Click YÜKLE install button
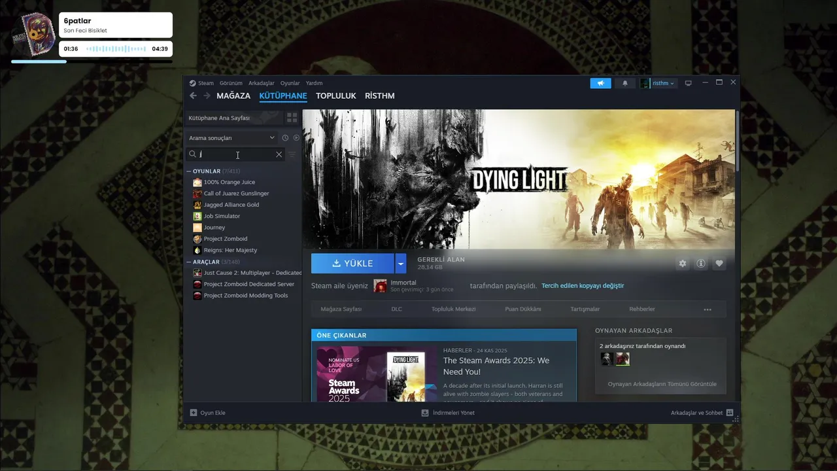The image size is (837, 471). (352, 264)
